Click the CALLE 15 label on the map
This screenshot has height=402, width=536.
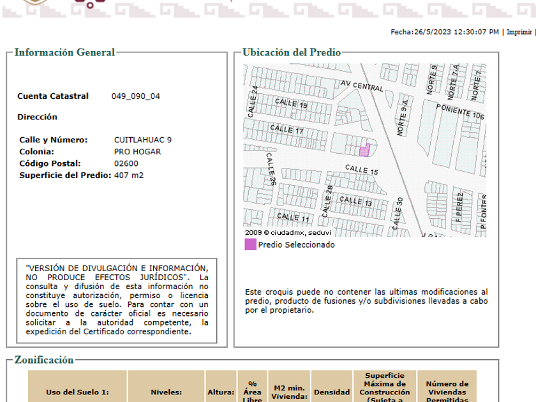(362, 170)
